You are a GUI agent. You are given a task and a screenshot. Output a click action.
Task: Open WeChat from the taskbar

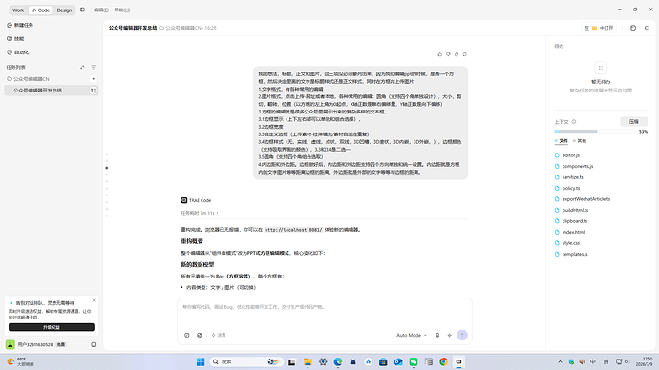click(x=414, y=361)
